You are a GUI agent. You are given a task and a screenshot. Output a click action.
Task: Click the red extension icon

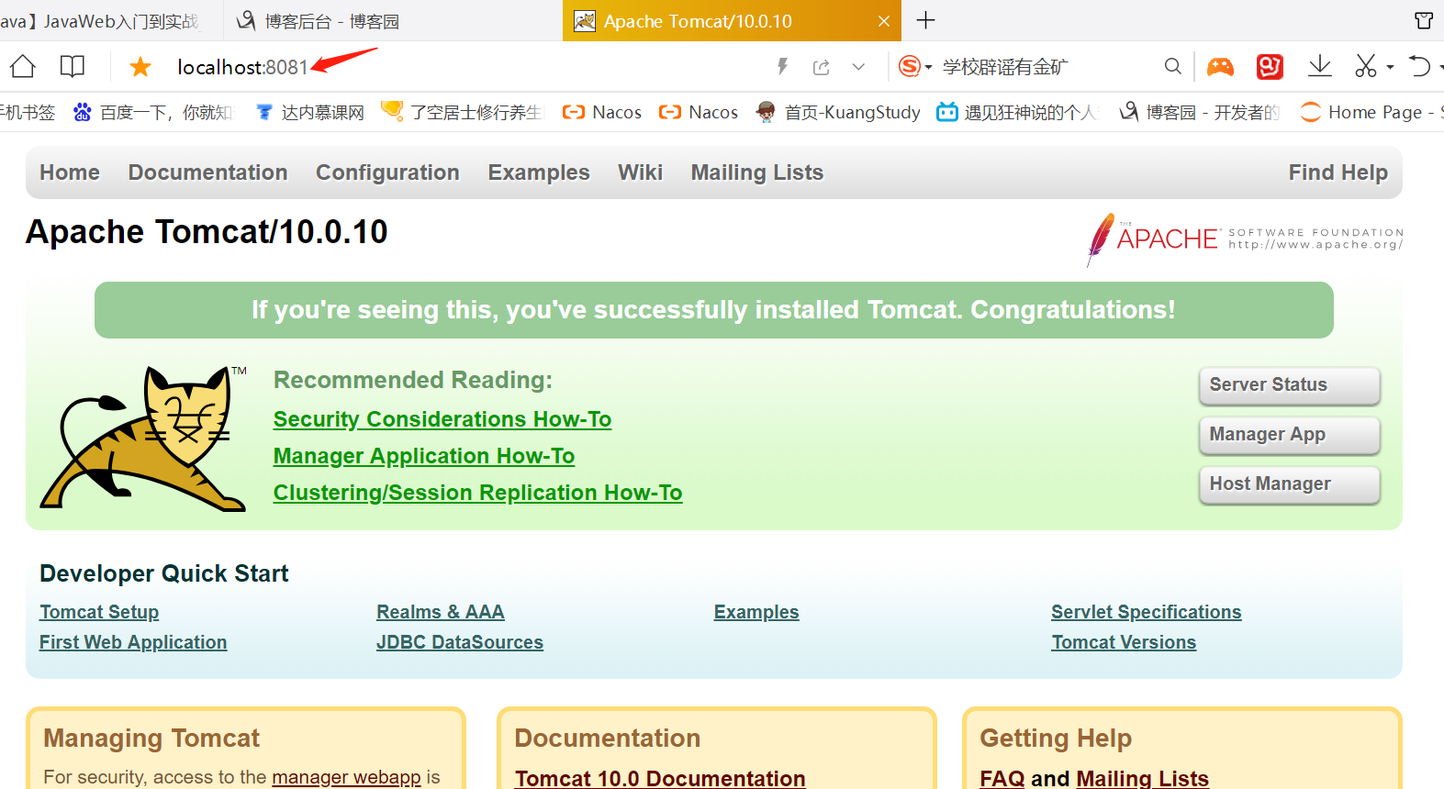point(1270,66)
